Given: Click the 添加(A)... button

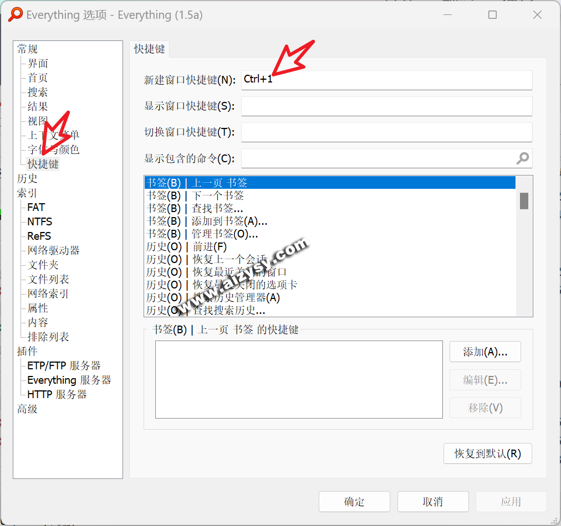Looking at the screenshot, I should click(x=484, y=352).
